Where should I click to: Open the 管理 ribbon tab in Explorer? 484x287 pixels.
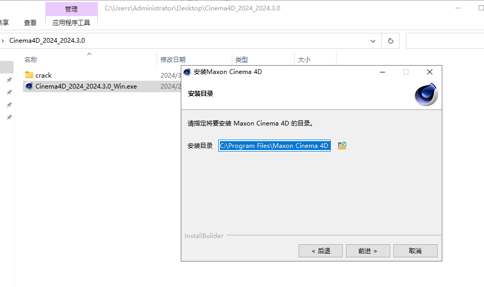click(71, 9)
